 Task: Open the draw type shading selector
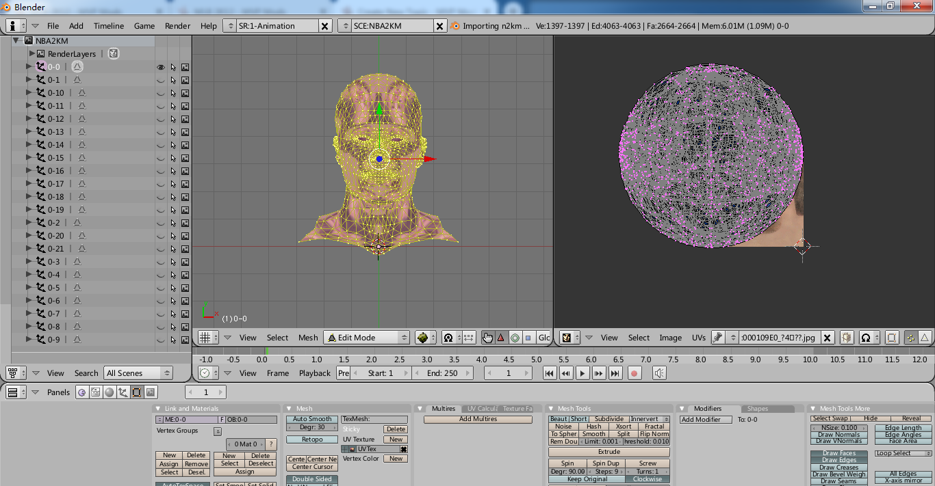(x=426, y=338)
